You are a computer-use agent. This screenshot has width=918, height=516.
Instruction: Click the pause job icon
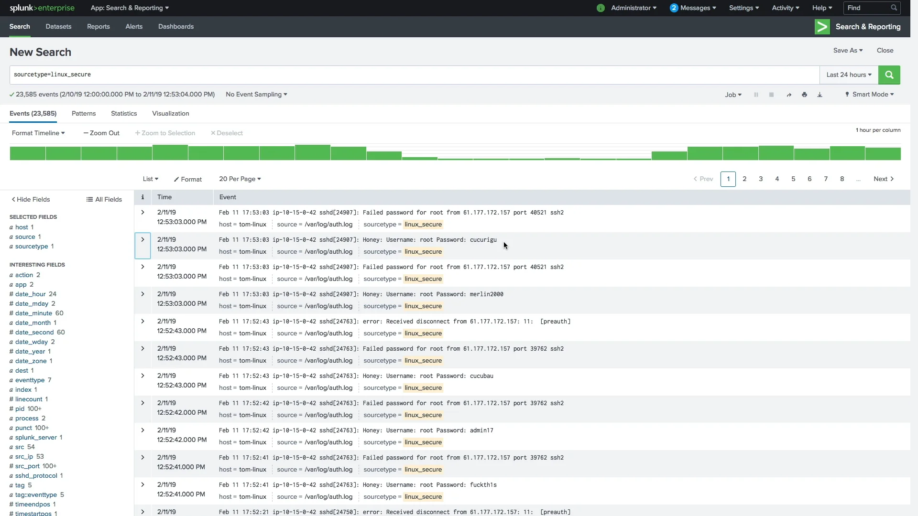(756, 94)
